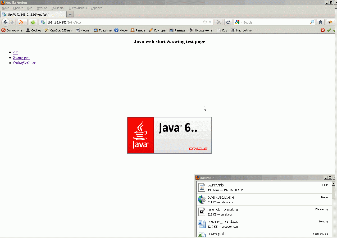Expand Отключить developer toolbar dropdown
The height and width of the screenshot is (238, 337).
tap(13, 30)
